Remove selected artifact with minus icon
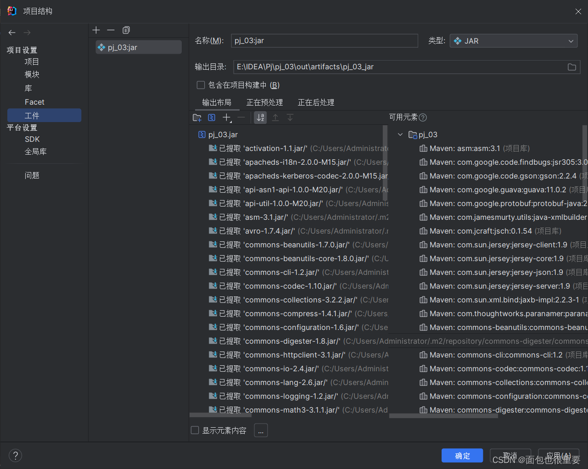Image resolution: width=588 pixels, height=469 pixels. [111, 30]
